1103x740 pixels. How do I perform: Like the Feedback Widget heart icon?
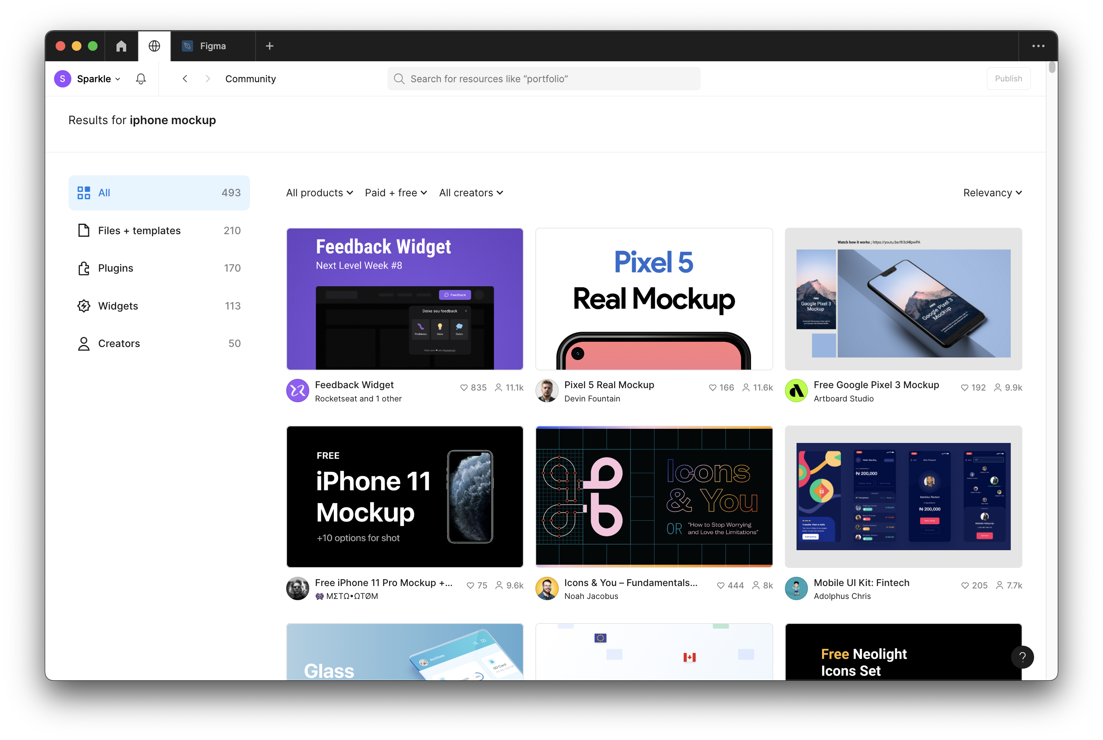click(x=464, y=387)
